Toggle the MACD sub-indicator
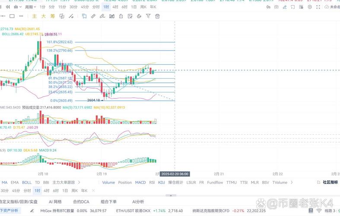 coord(140,182)
